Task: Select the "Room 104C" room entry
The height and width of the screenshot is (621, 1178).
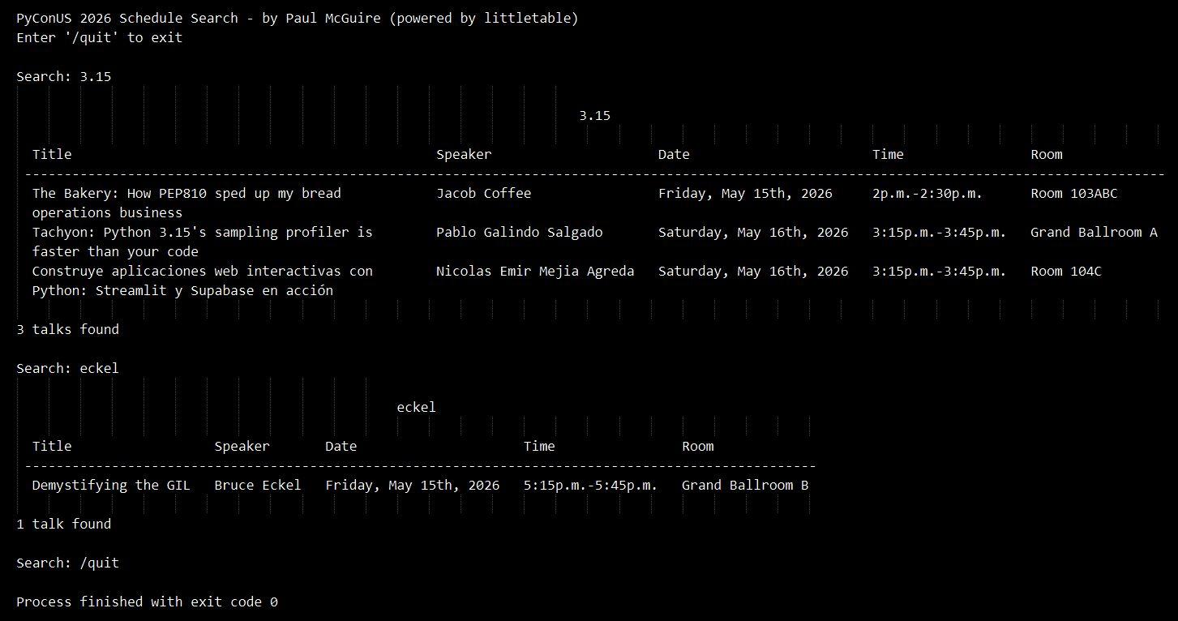Action: tap(1065, 271)
